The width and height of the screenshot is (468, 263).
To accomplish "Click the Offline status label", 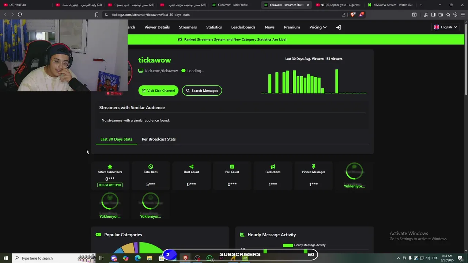I will click(114, 94).
